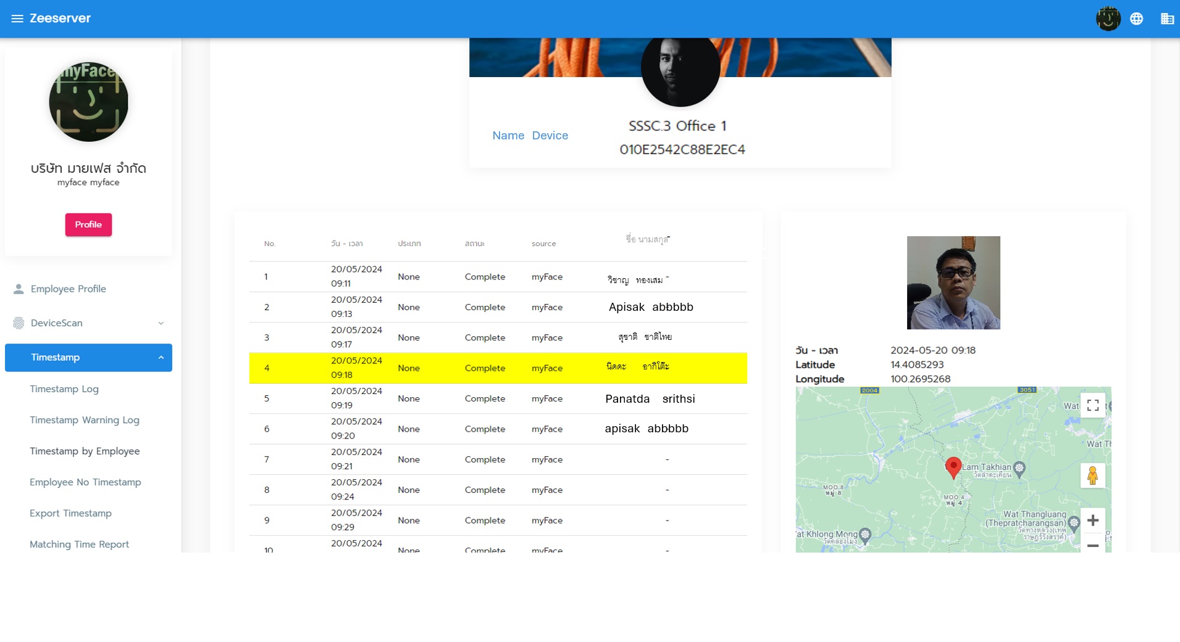Screen dimensions: 1180x642
Task: Open the DeviceScan menu item
Action: 88,323
